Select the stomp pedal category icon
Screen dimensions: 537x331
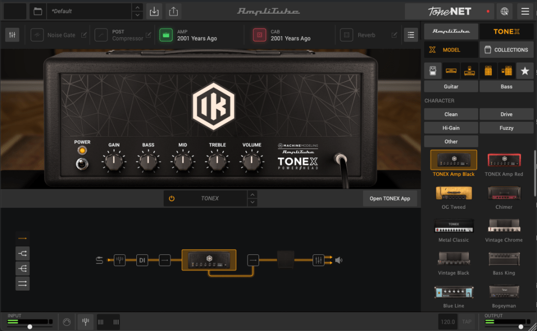pyautogui.click(x=433, y=71)
